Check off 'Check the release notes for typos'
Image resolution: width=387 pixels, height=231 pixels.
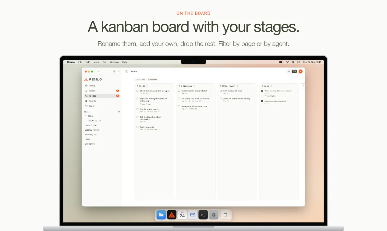click(x=137, y=91)
